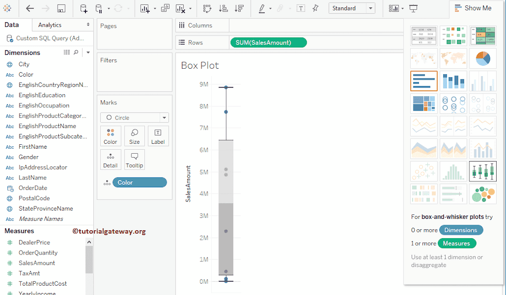Viewport: 506px width, 295px height.
Task: Click the SUM(SalesAmount) pill on Rows
Action: 268,42
